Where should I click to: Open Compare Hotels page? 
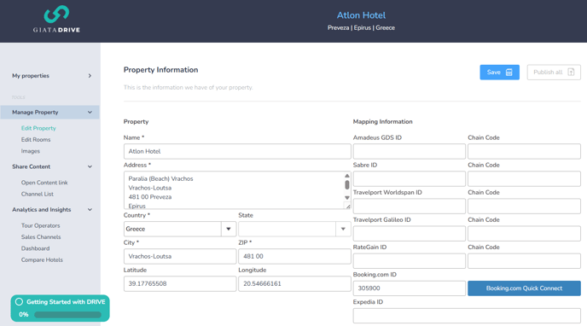coord(42,259)
